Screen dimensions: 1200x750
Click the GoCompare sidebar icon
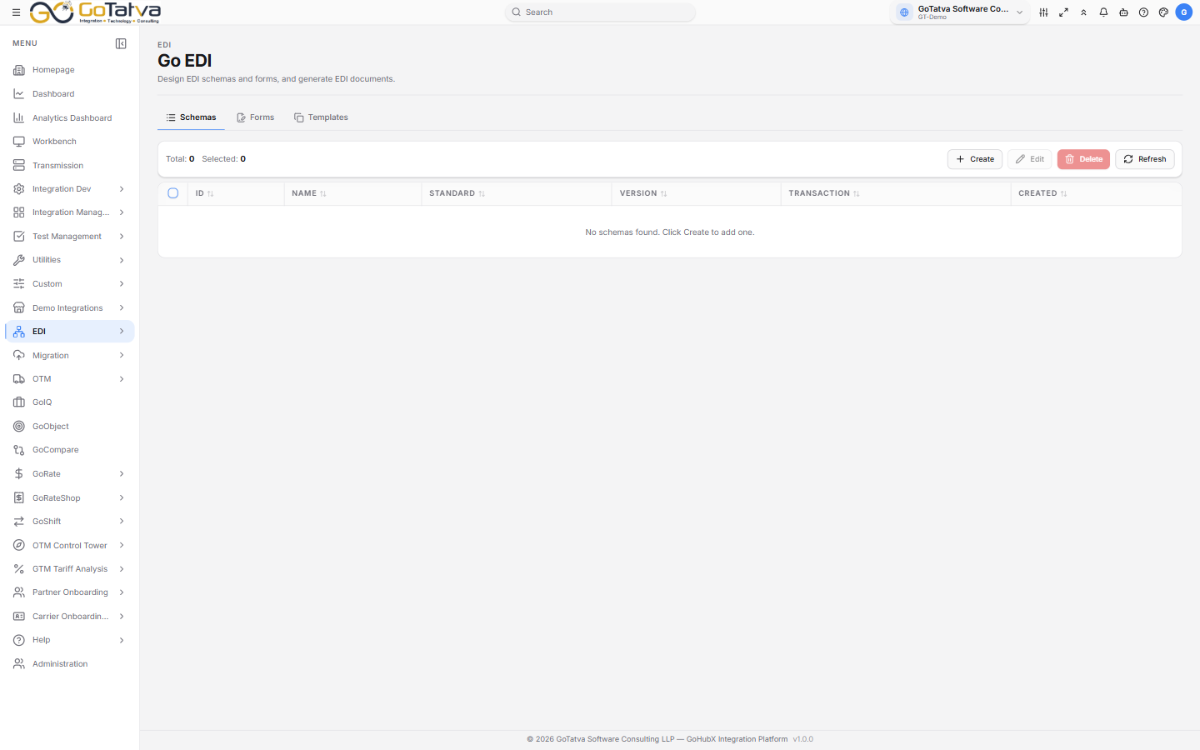[19, 450]
